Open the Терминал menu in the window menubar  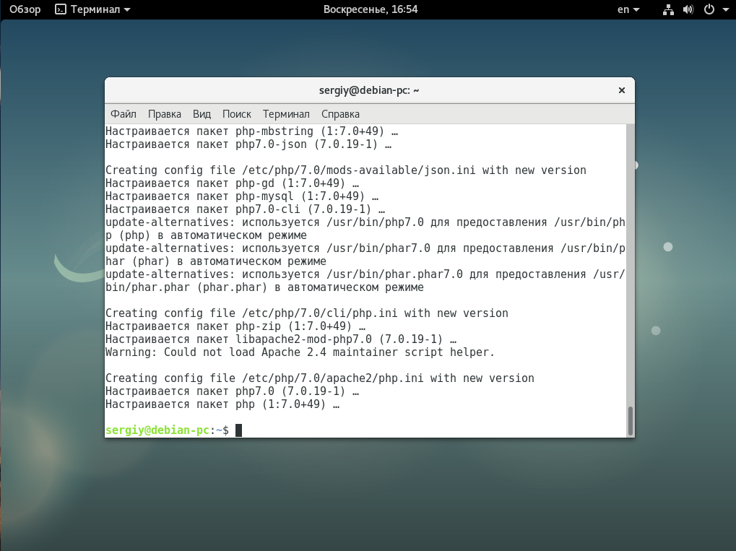[286, 114]
